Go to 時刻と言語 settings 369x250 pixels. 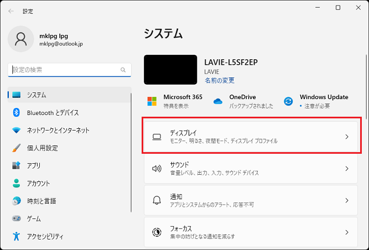(x=41, y=201)
